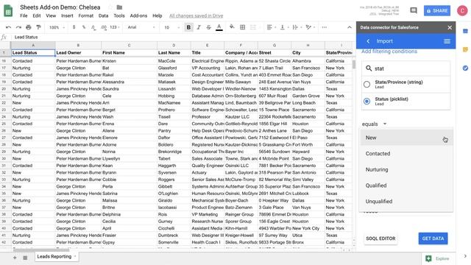This screenshot has width=471, height=265.
Task: Choose Nurturing from the status list
Action: (406, 169)
